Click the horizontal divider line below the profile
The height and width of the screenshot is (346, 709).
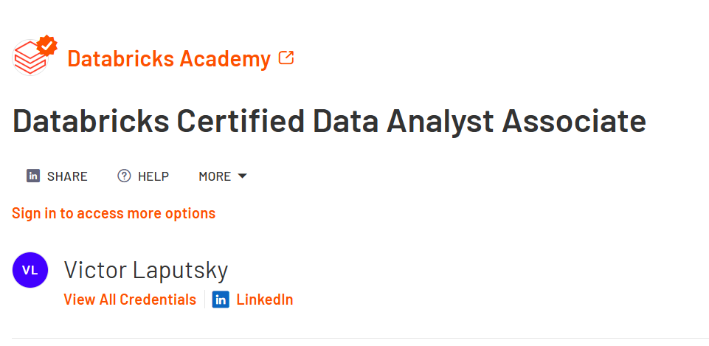coord(360,338)
